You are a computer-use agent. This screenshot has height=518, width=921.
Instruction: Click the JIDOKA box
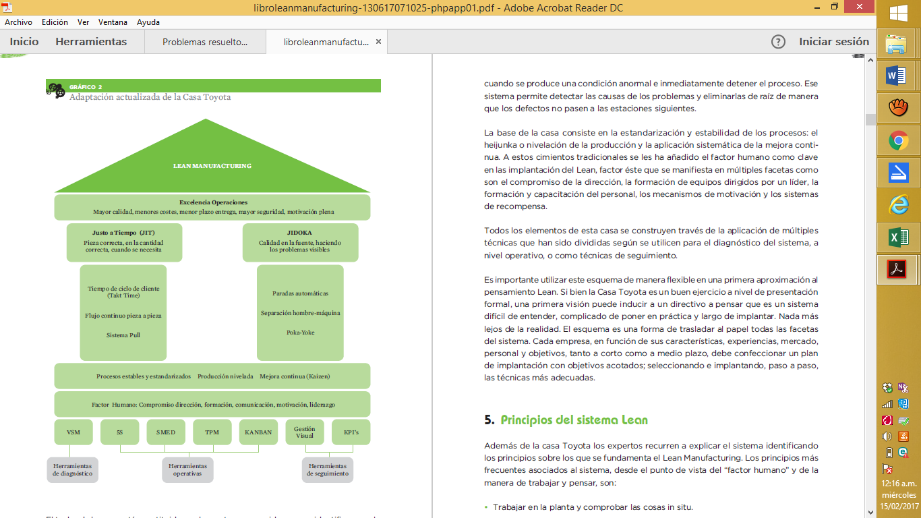300,242
